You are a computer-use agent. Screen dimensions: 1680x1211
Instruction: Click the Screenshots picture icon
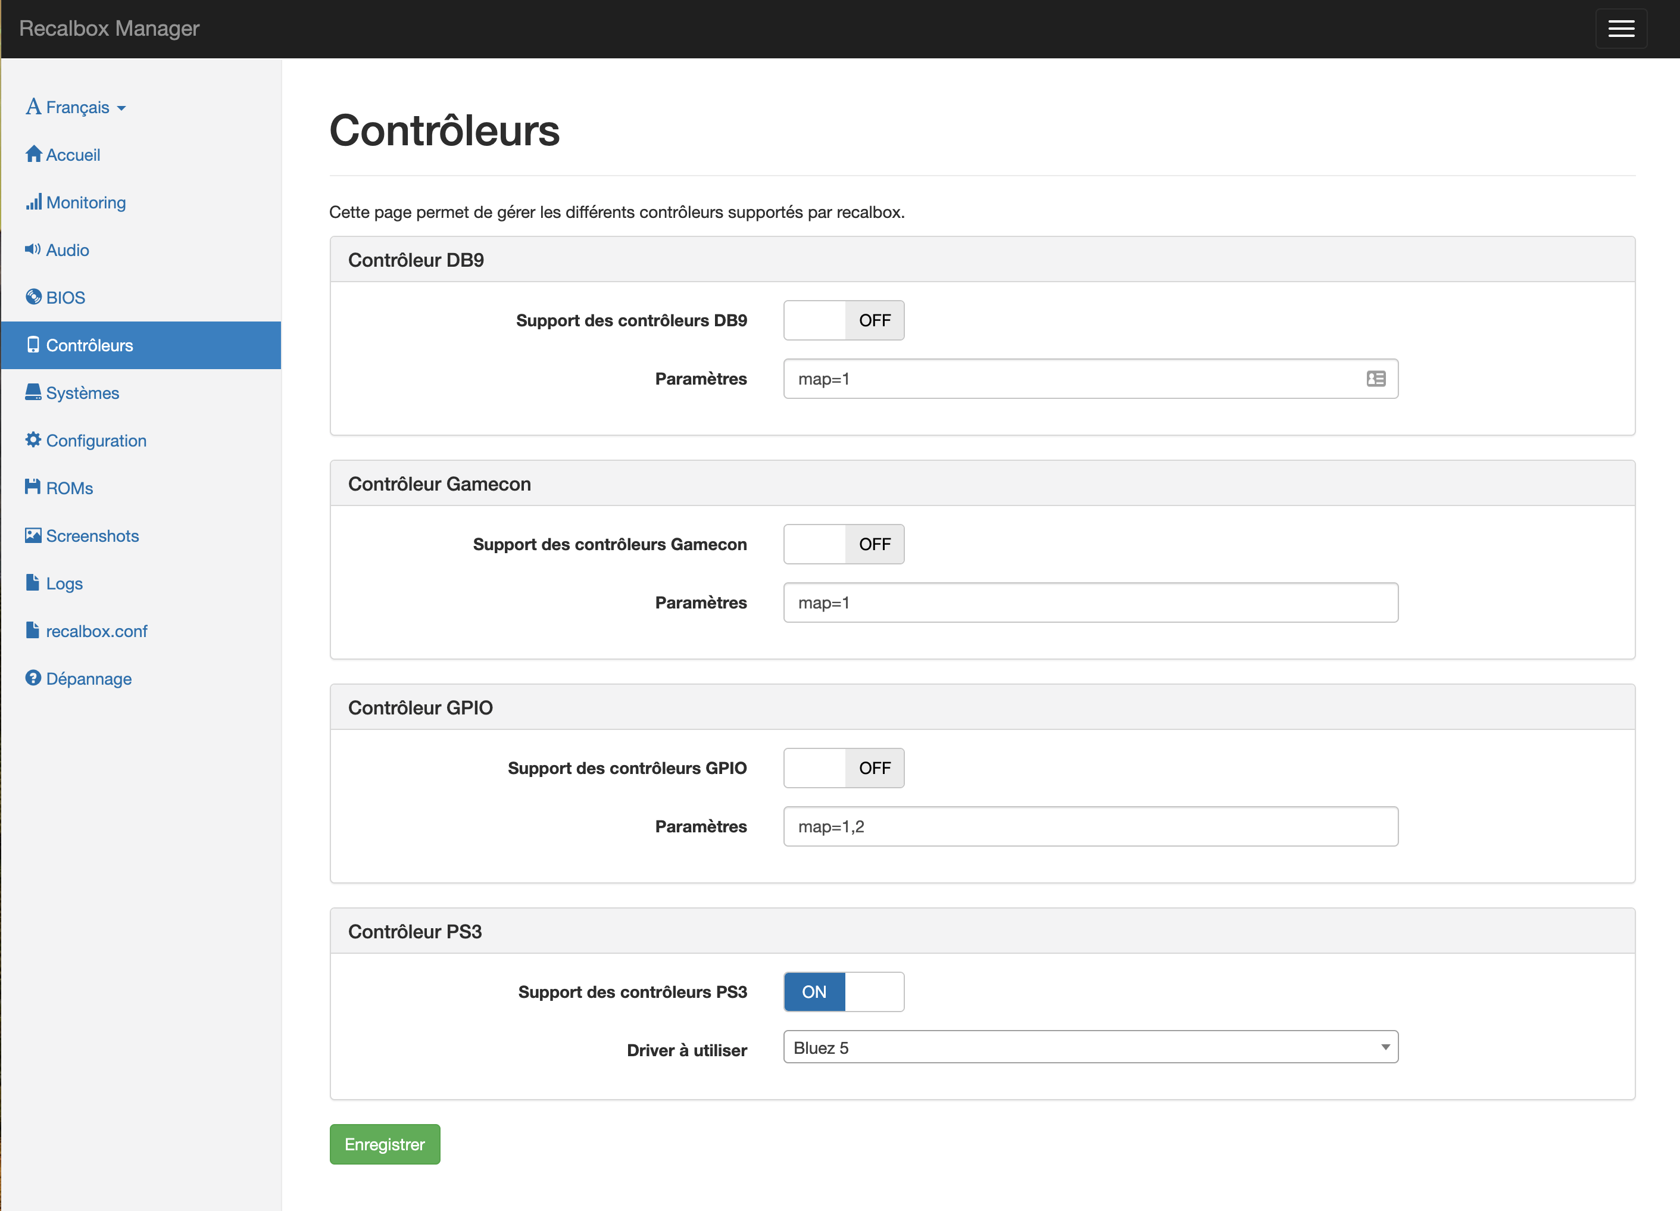[x=33, y=535]
